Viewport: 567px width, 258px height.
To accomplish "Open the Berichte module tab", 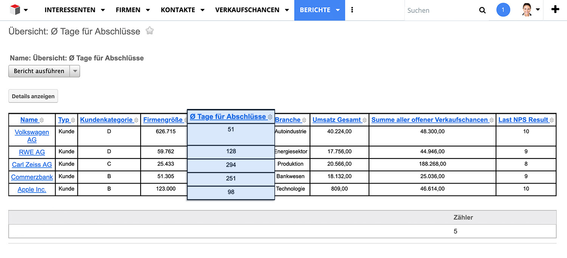I will tap(315, 10).
